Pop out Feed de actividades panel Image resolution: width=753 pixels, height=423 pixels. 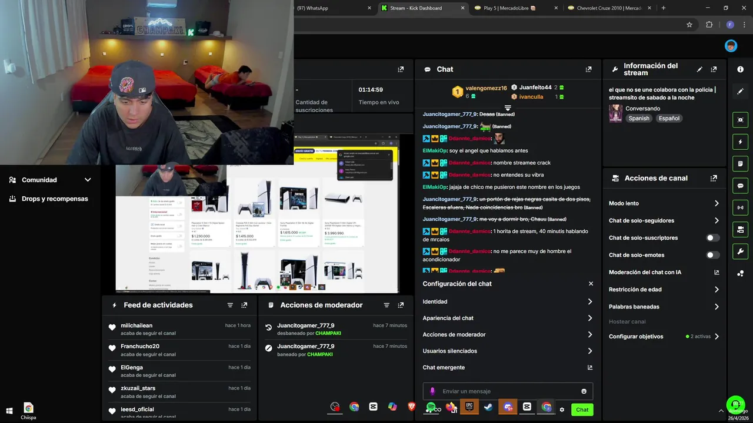coord(244,305)
